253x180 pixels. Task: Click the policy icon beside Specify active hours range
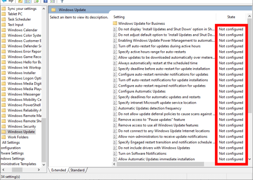click(x=115, y=52)
